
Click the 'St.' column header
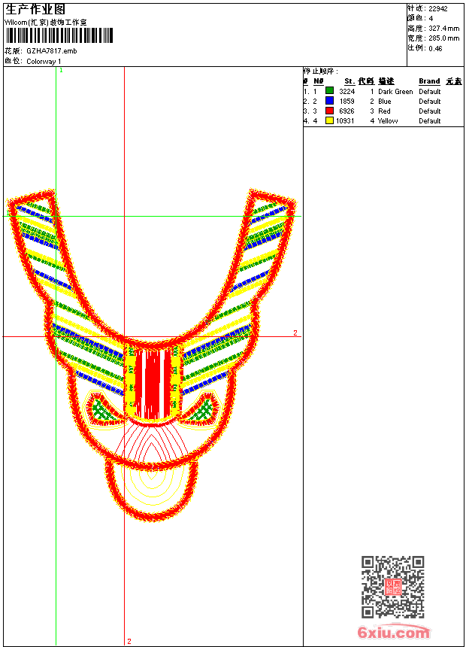(x=349, y=81)
